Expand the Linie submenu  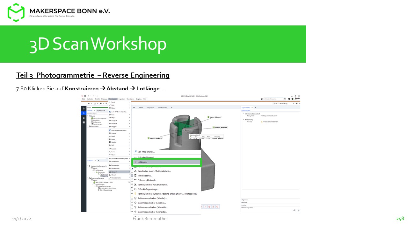pos(120,105)
